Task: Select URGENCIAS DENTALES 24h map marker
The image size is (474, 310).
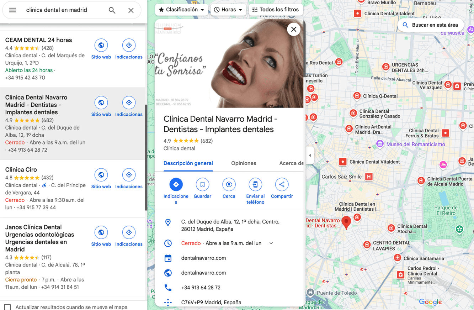Action: (x=386, y=67)
